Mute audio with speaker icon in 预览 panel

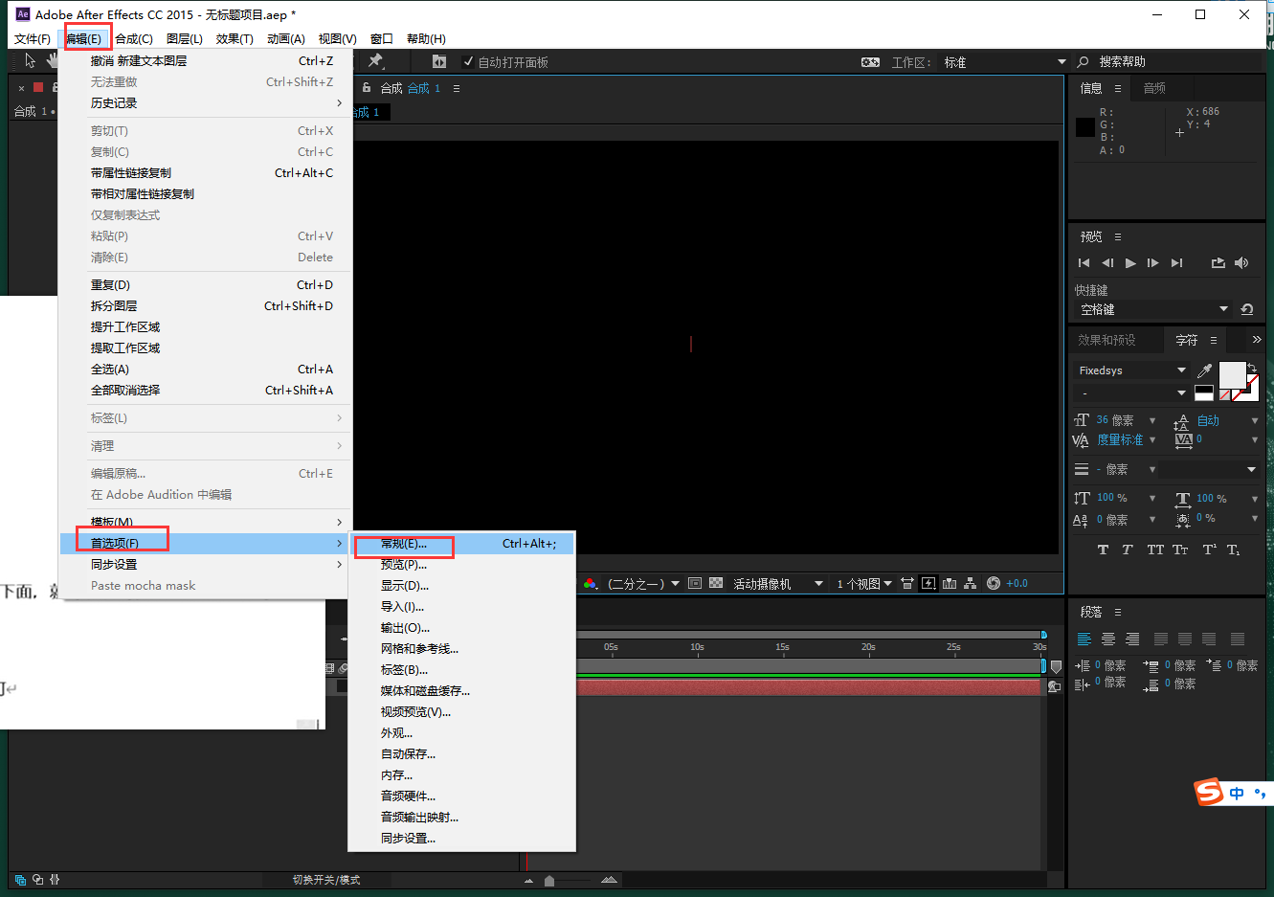pos(1241,263)
